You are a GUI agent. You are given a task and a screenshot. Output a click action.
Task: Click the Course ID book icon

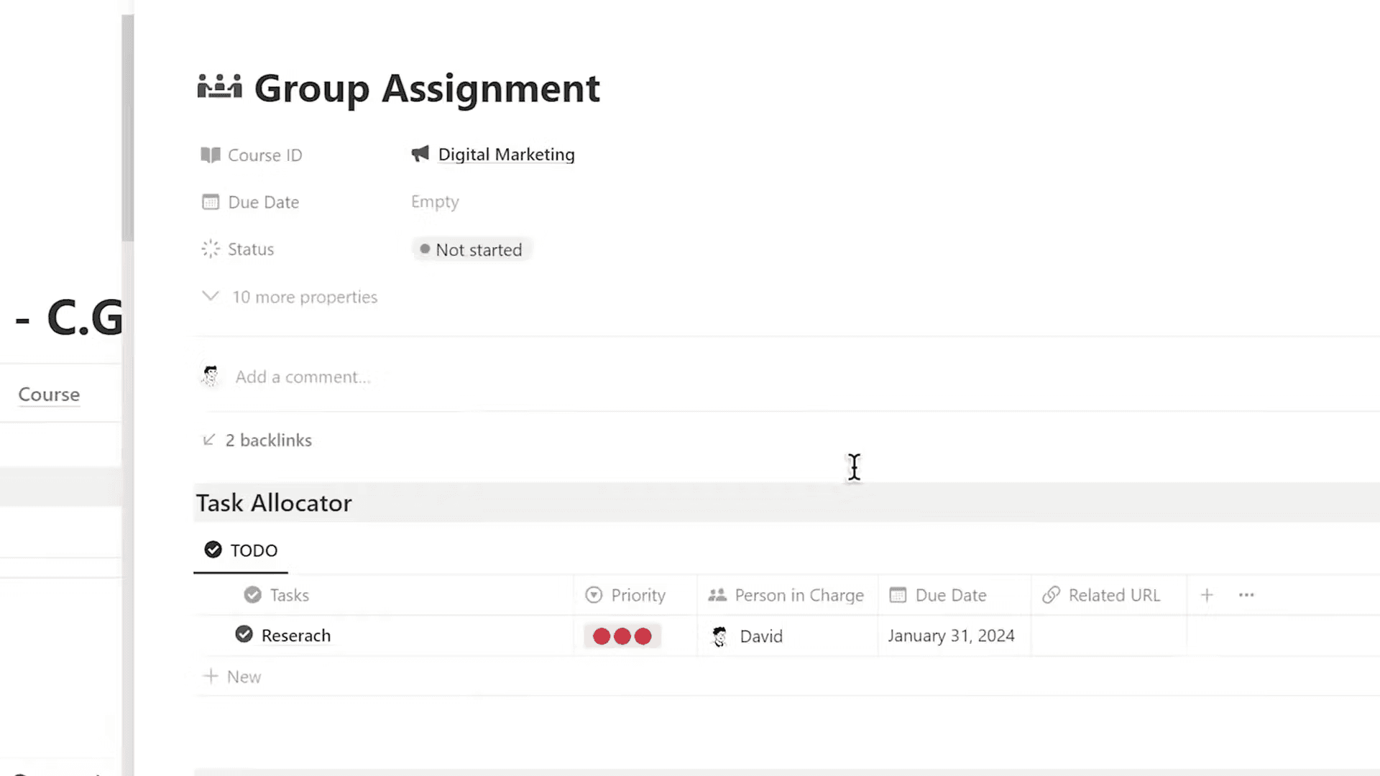click(209, 154)
